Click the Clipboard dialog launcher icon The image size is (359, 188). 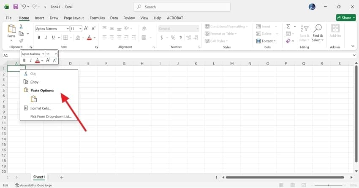click(31, 47)
